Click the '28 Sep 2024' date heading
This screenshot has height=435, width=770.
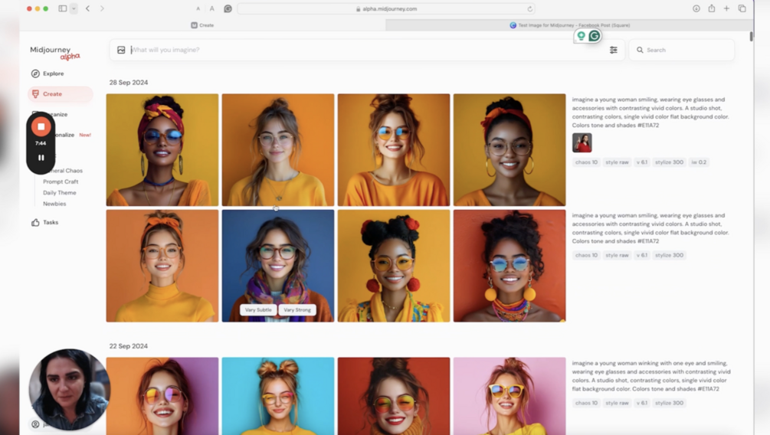(x=129, y=83)
